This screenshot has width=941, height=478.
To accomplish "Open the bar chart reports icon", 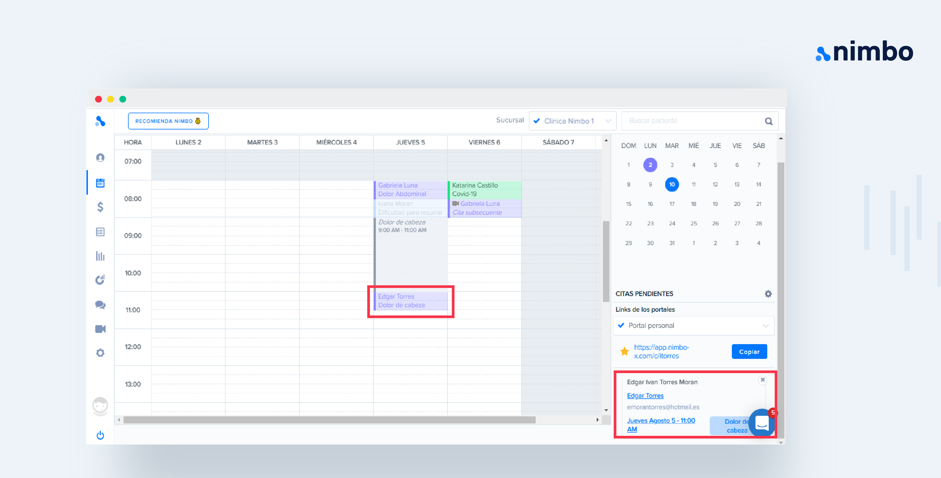I will (x=100, y=256).
